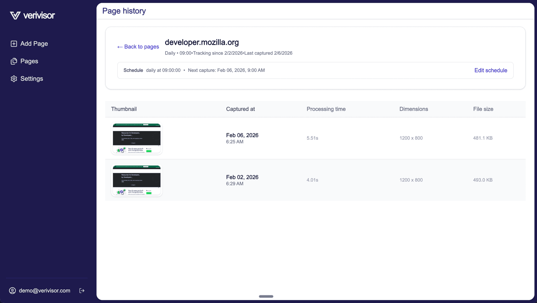Click the Edit schedule link
This screenshot has height=303, width=537.
click(491, 71)
